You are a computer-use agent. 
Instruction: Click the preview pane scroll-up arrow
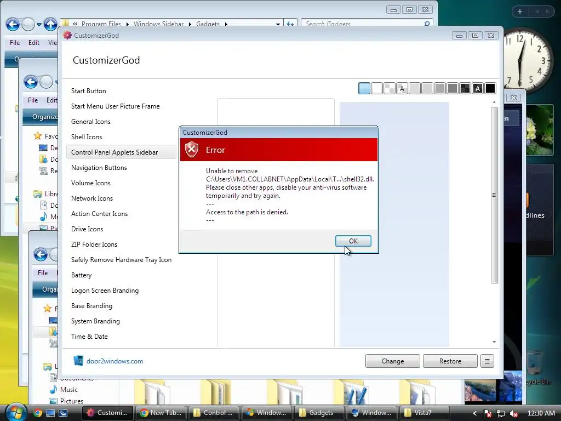[494, 103]
